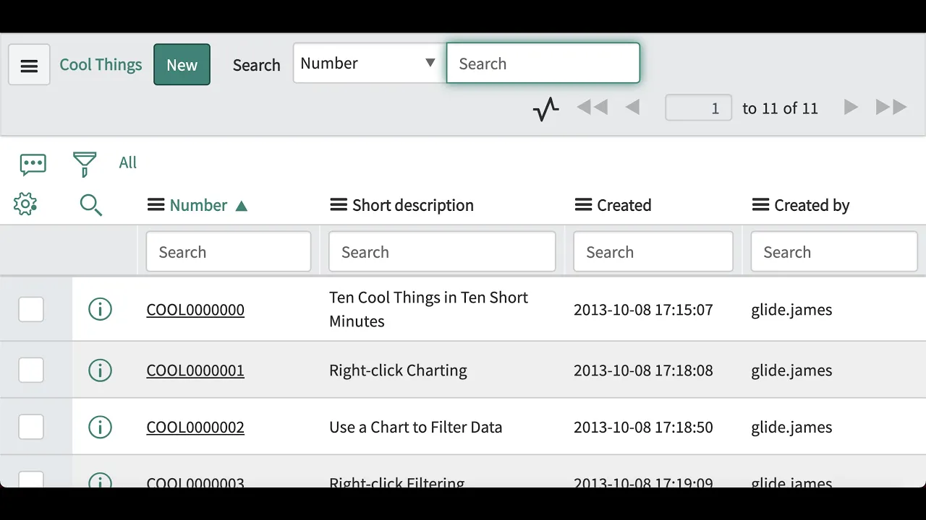The image size is (926, 520).
Task: Open the Cool Things title link
Action: (x=101, y=65)
